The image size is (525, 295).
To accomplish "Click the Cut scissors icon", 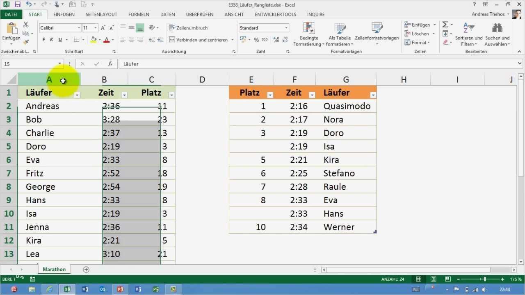I will (x=26, y=25).
